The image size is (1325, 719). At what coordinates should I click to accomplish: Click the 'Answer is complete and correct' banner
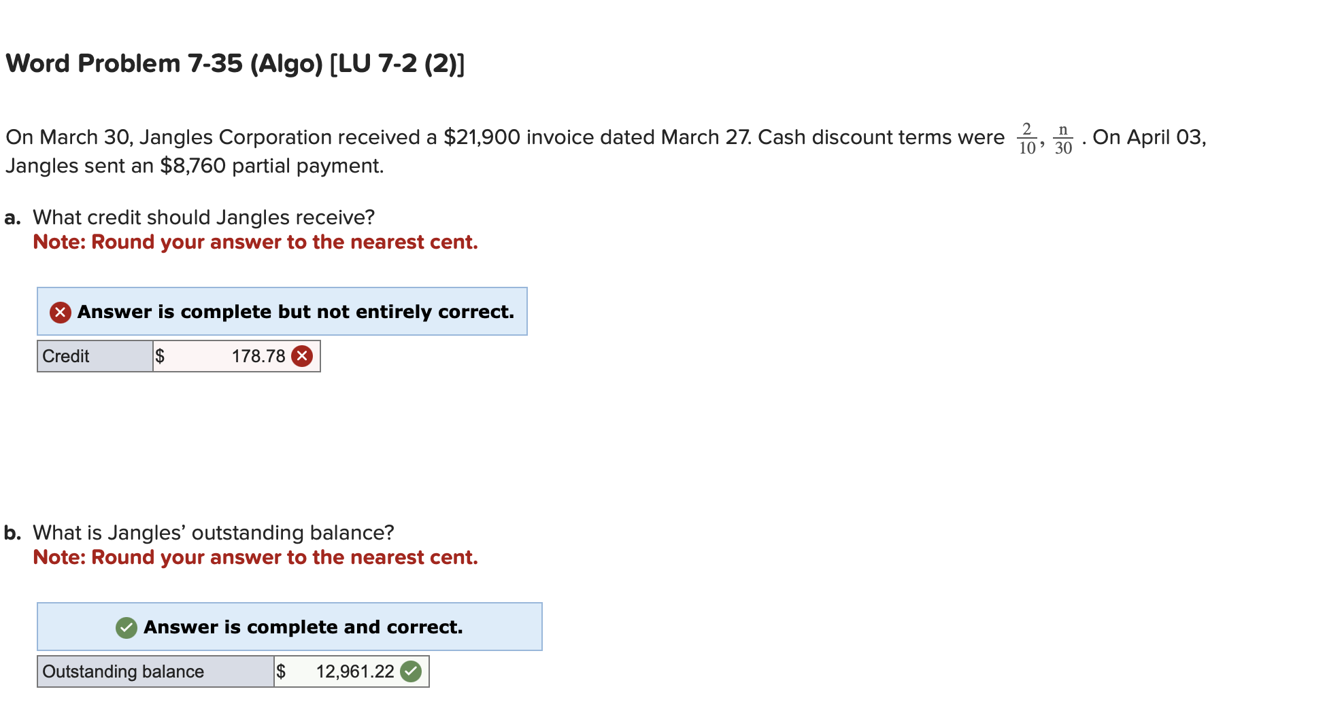click(x=289, y=627)
